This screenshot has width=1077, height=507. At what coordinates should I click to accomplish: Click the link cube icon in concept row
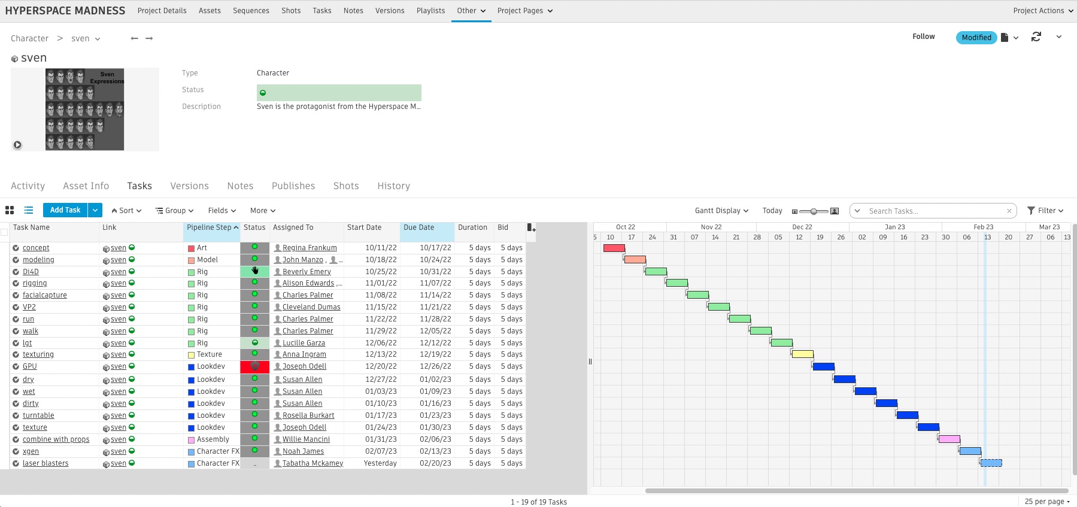106,248
